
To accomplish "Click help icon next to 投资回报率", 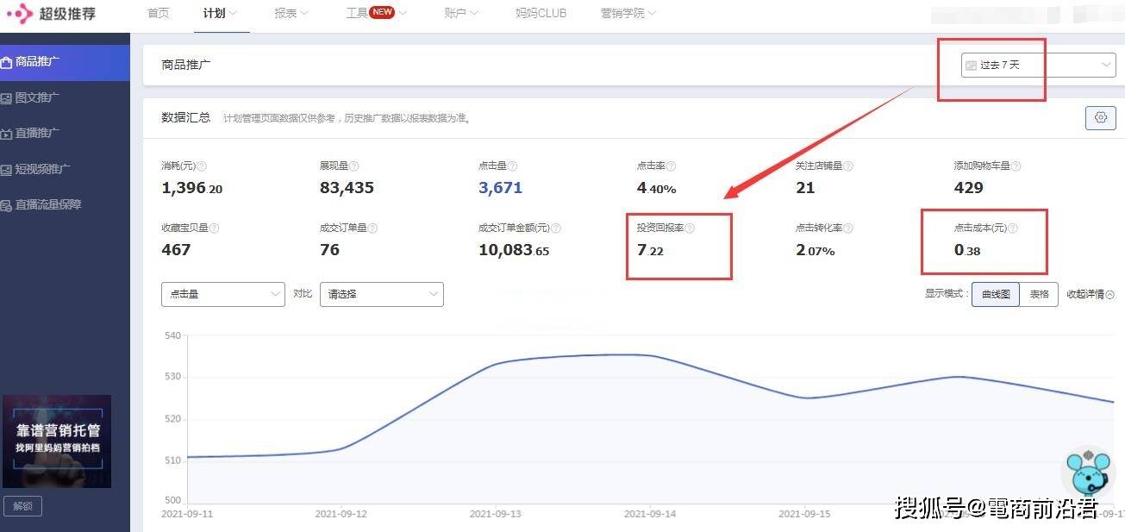I will (690, 228).
